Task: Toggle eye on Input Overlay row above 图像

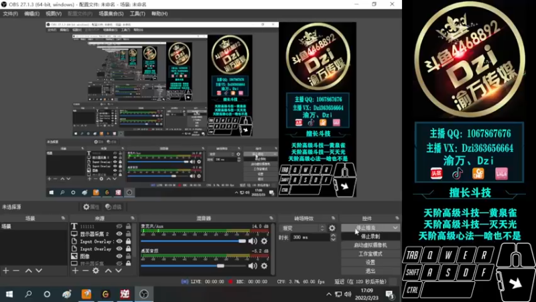Action: pos(119,249)
